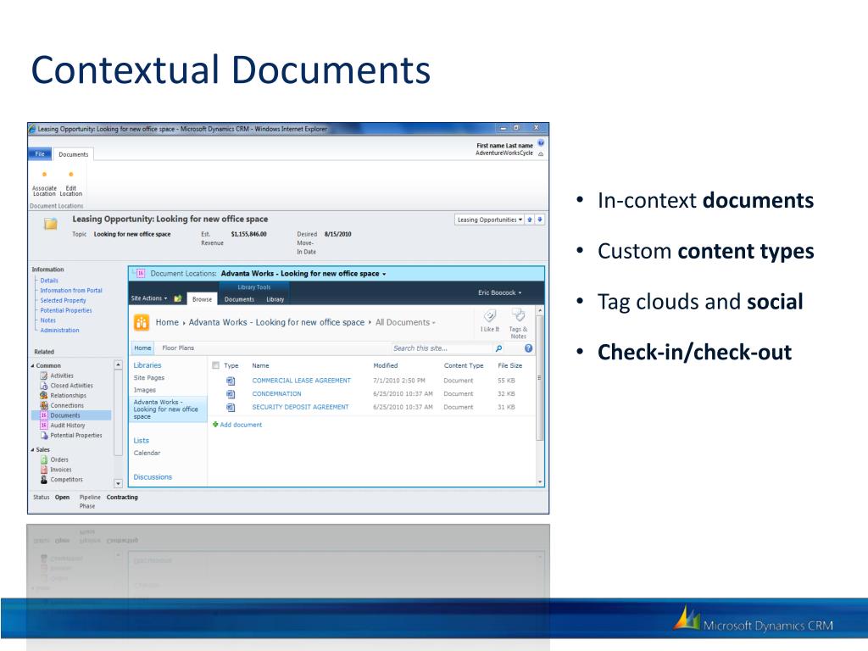Collapse the ribbon with the arrow under help

(541, 154)
